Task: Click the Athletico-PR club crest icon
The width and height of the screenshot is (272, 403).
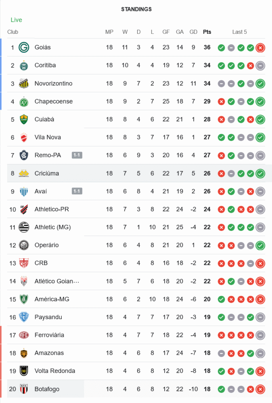Action: tap(24, 209)
